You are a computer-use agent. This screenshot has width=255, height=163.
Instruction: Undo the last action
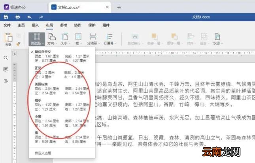click(x=29, y=17)
